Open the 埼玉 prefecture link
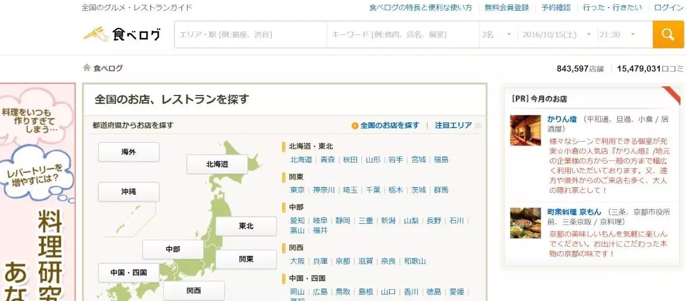Viewport: 687px width, 301px height. click(x=350, y=190)
